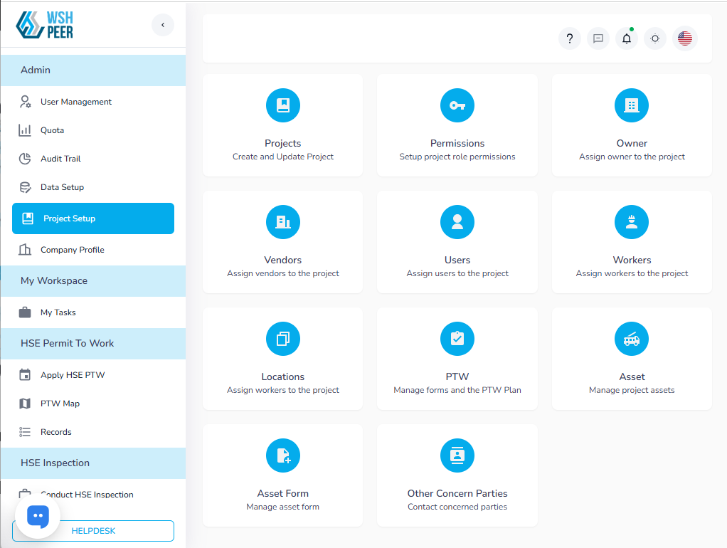Open the language flag selector
Viewport: 727px width, 548px height.
(685, 38)
